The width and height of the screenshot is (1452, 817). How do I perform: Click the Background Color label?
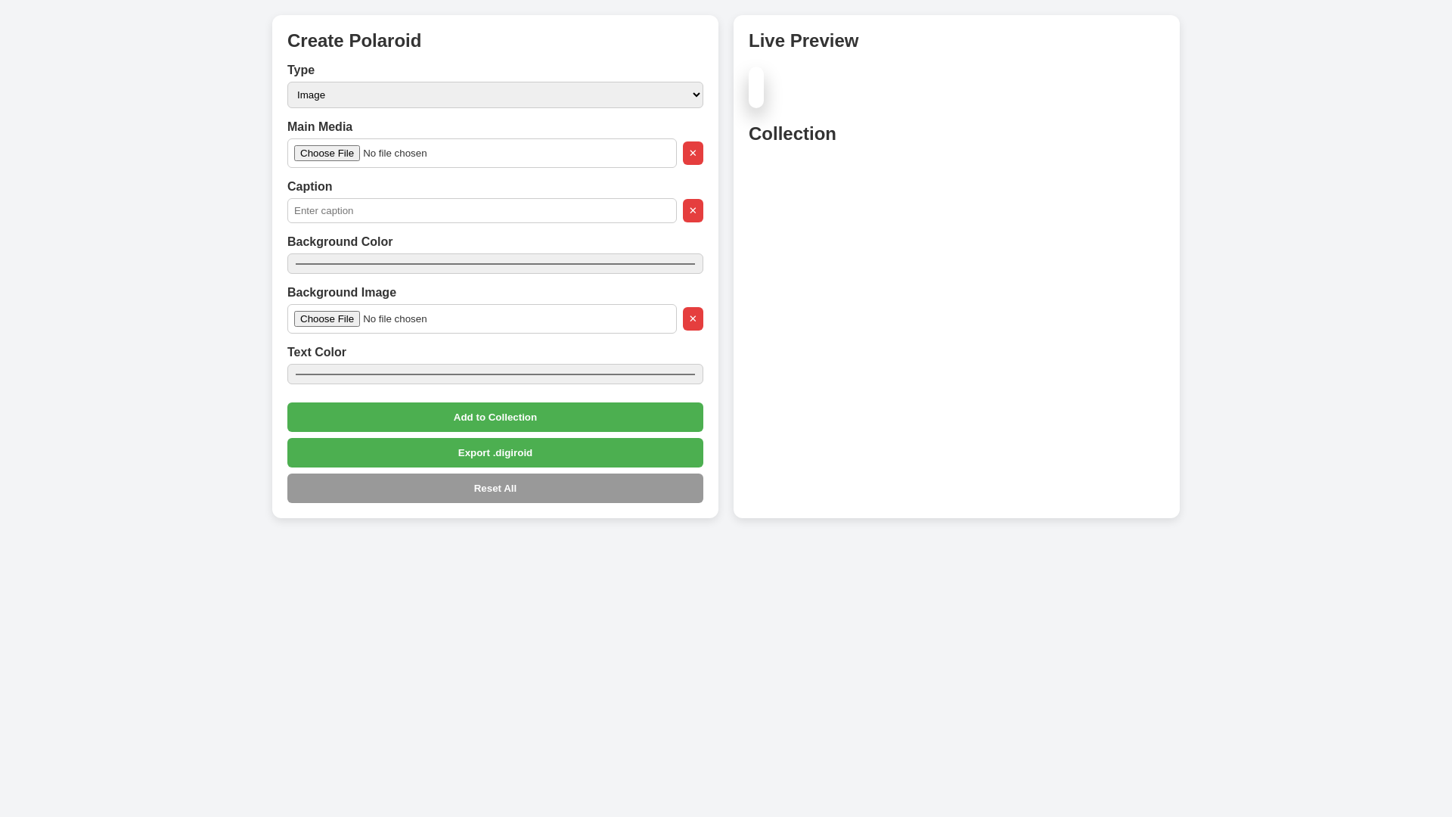pos(340,241)
